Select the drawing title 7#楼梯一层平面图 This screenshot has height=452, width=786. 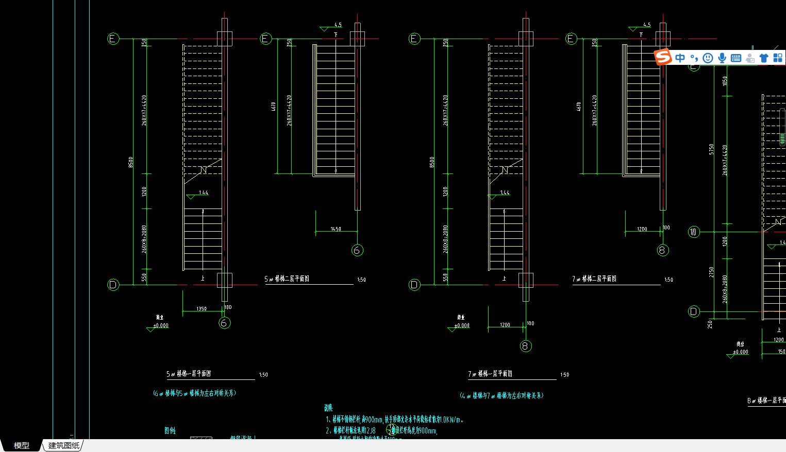(x=490, y=374)
